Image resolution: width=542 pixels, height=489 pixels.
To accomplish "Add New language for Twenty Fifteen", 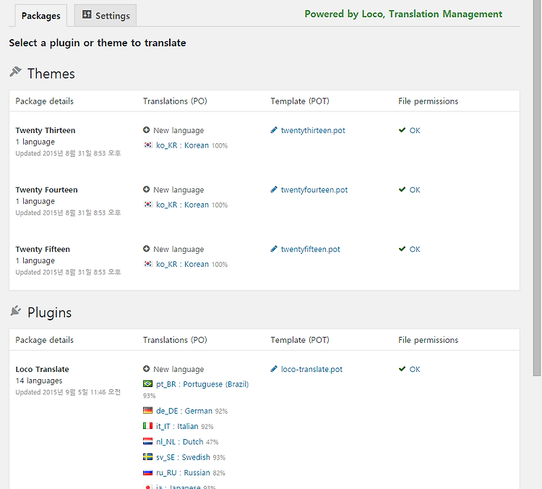I will [x=178, y=250].
